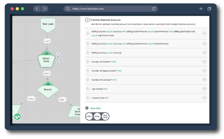The width and height of the screenshot is (224, 139).
Task: Click the leandata.com URL address field
Action: (x=111, y=9)
